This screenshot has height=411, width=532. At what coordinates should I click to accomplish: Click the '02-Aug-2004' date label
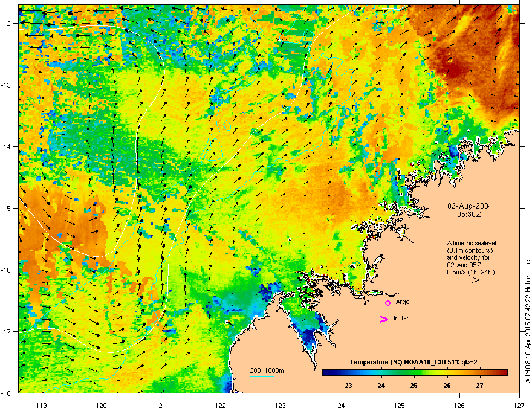point(470,206)
